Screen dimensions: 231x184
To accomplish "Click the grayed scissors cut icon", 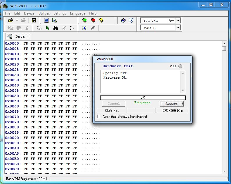I will (x=27, y=28).
